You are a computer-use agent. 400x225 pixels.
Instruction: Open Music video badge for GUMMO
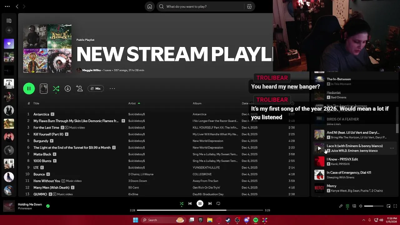coord(63,194)
